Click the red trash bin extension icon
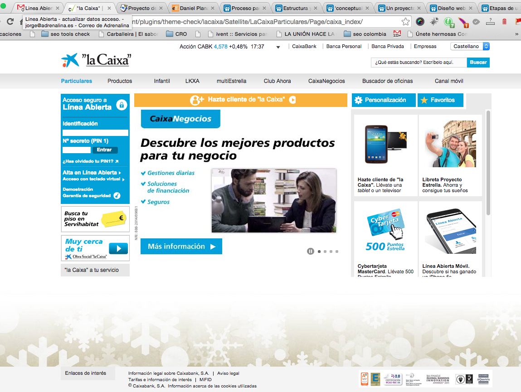 click(x=504, y=22)
